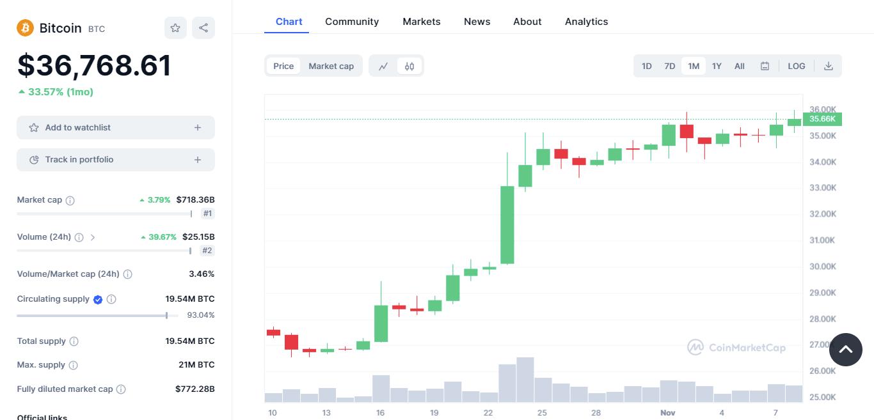Expand Volume (24h) details chevron
Image resolution: width=874 pixels, height=420 pixels.
pos(93,237)
